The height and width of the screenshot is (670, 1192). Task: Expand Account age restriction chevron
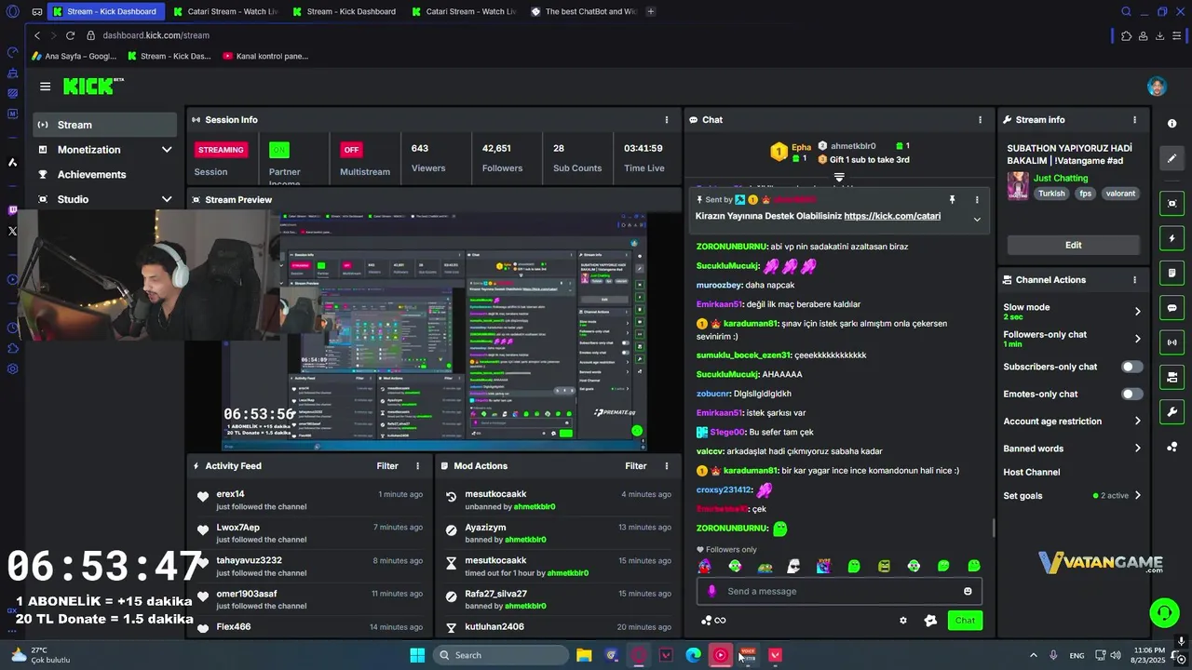coord(1137,422)
